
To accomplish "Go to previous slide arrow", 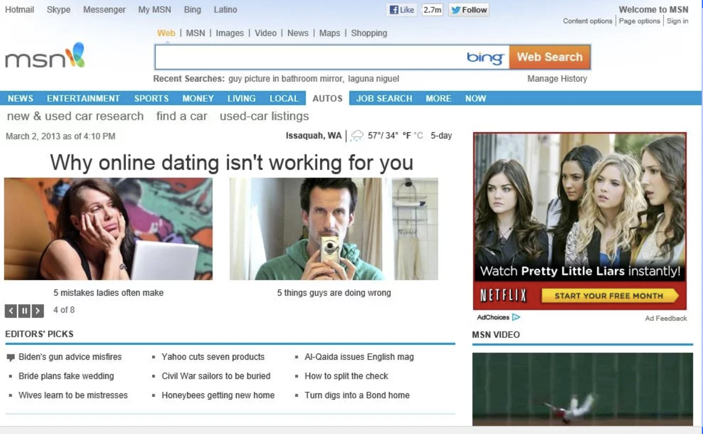I will pos(11,310).
